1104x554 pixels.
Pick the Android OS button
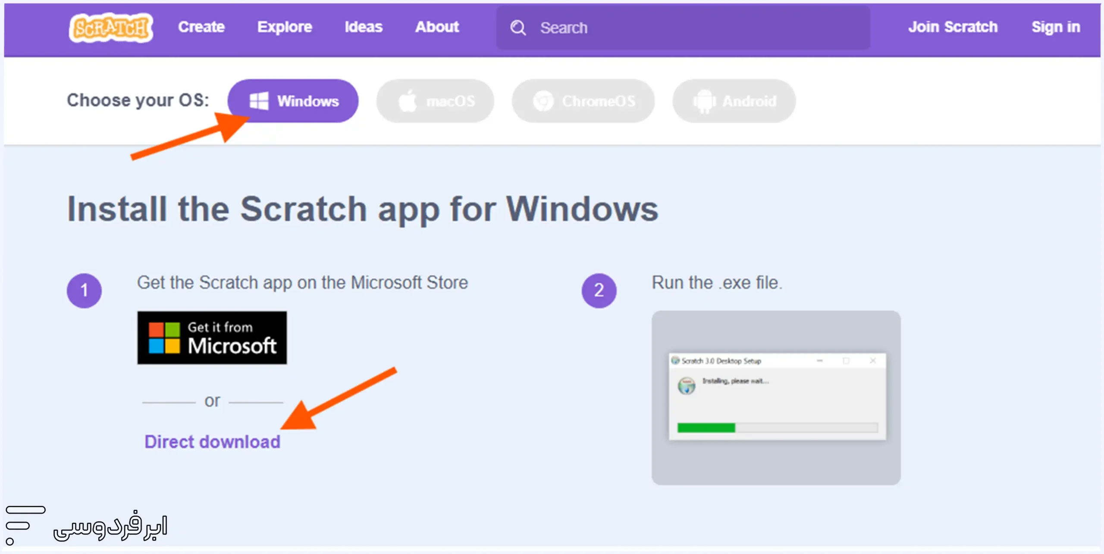coord(734,101)
